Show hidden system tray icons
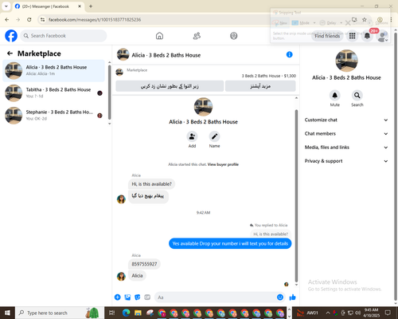Image resolution: width=398 pixels, height=319 pixels. click(328, 313)
